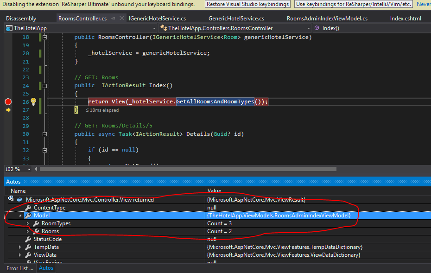The image size is (431, 273).
Task: Click the class icon beside TheHotelApp.Controllers.RoomsController
Action: pos(164,28)
